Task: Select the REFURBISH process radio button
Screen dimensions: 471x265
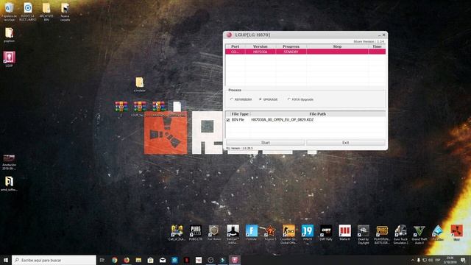Action: pos(232,99)
